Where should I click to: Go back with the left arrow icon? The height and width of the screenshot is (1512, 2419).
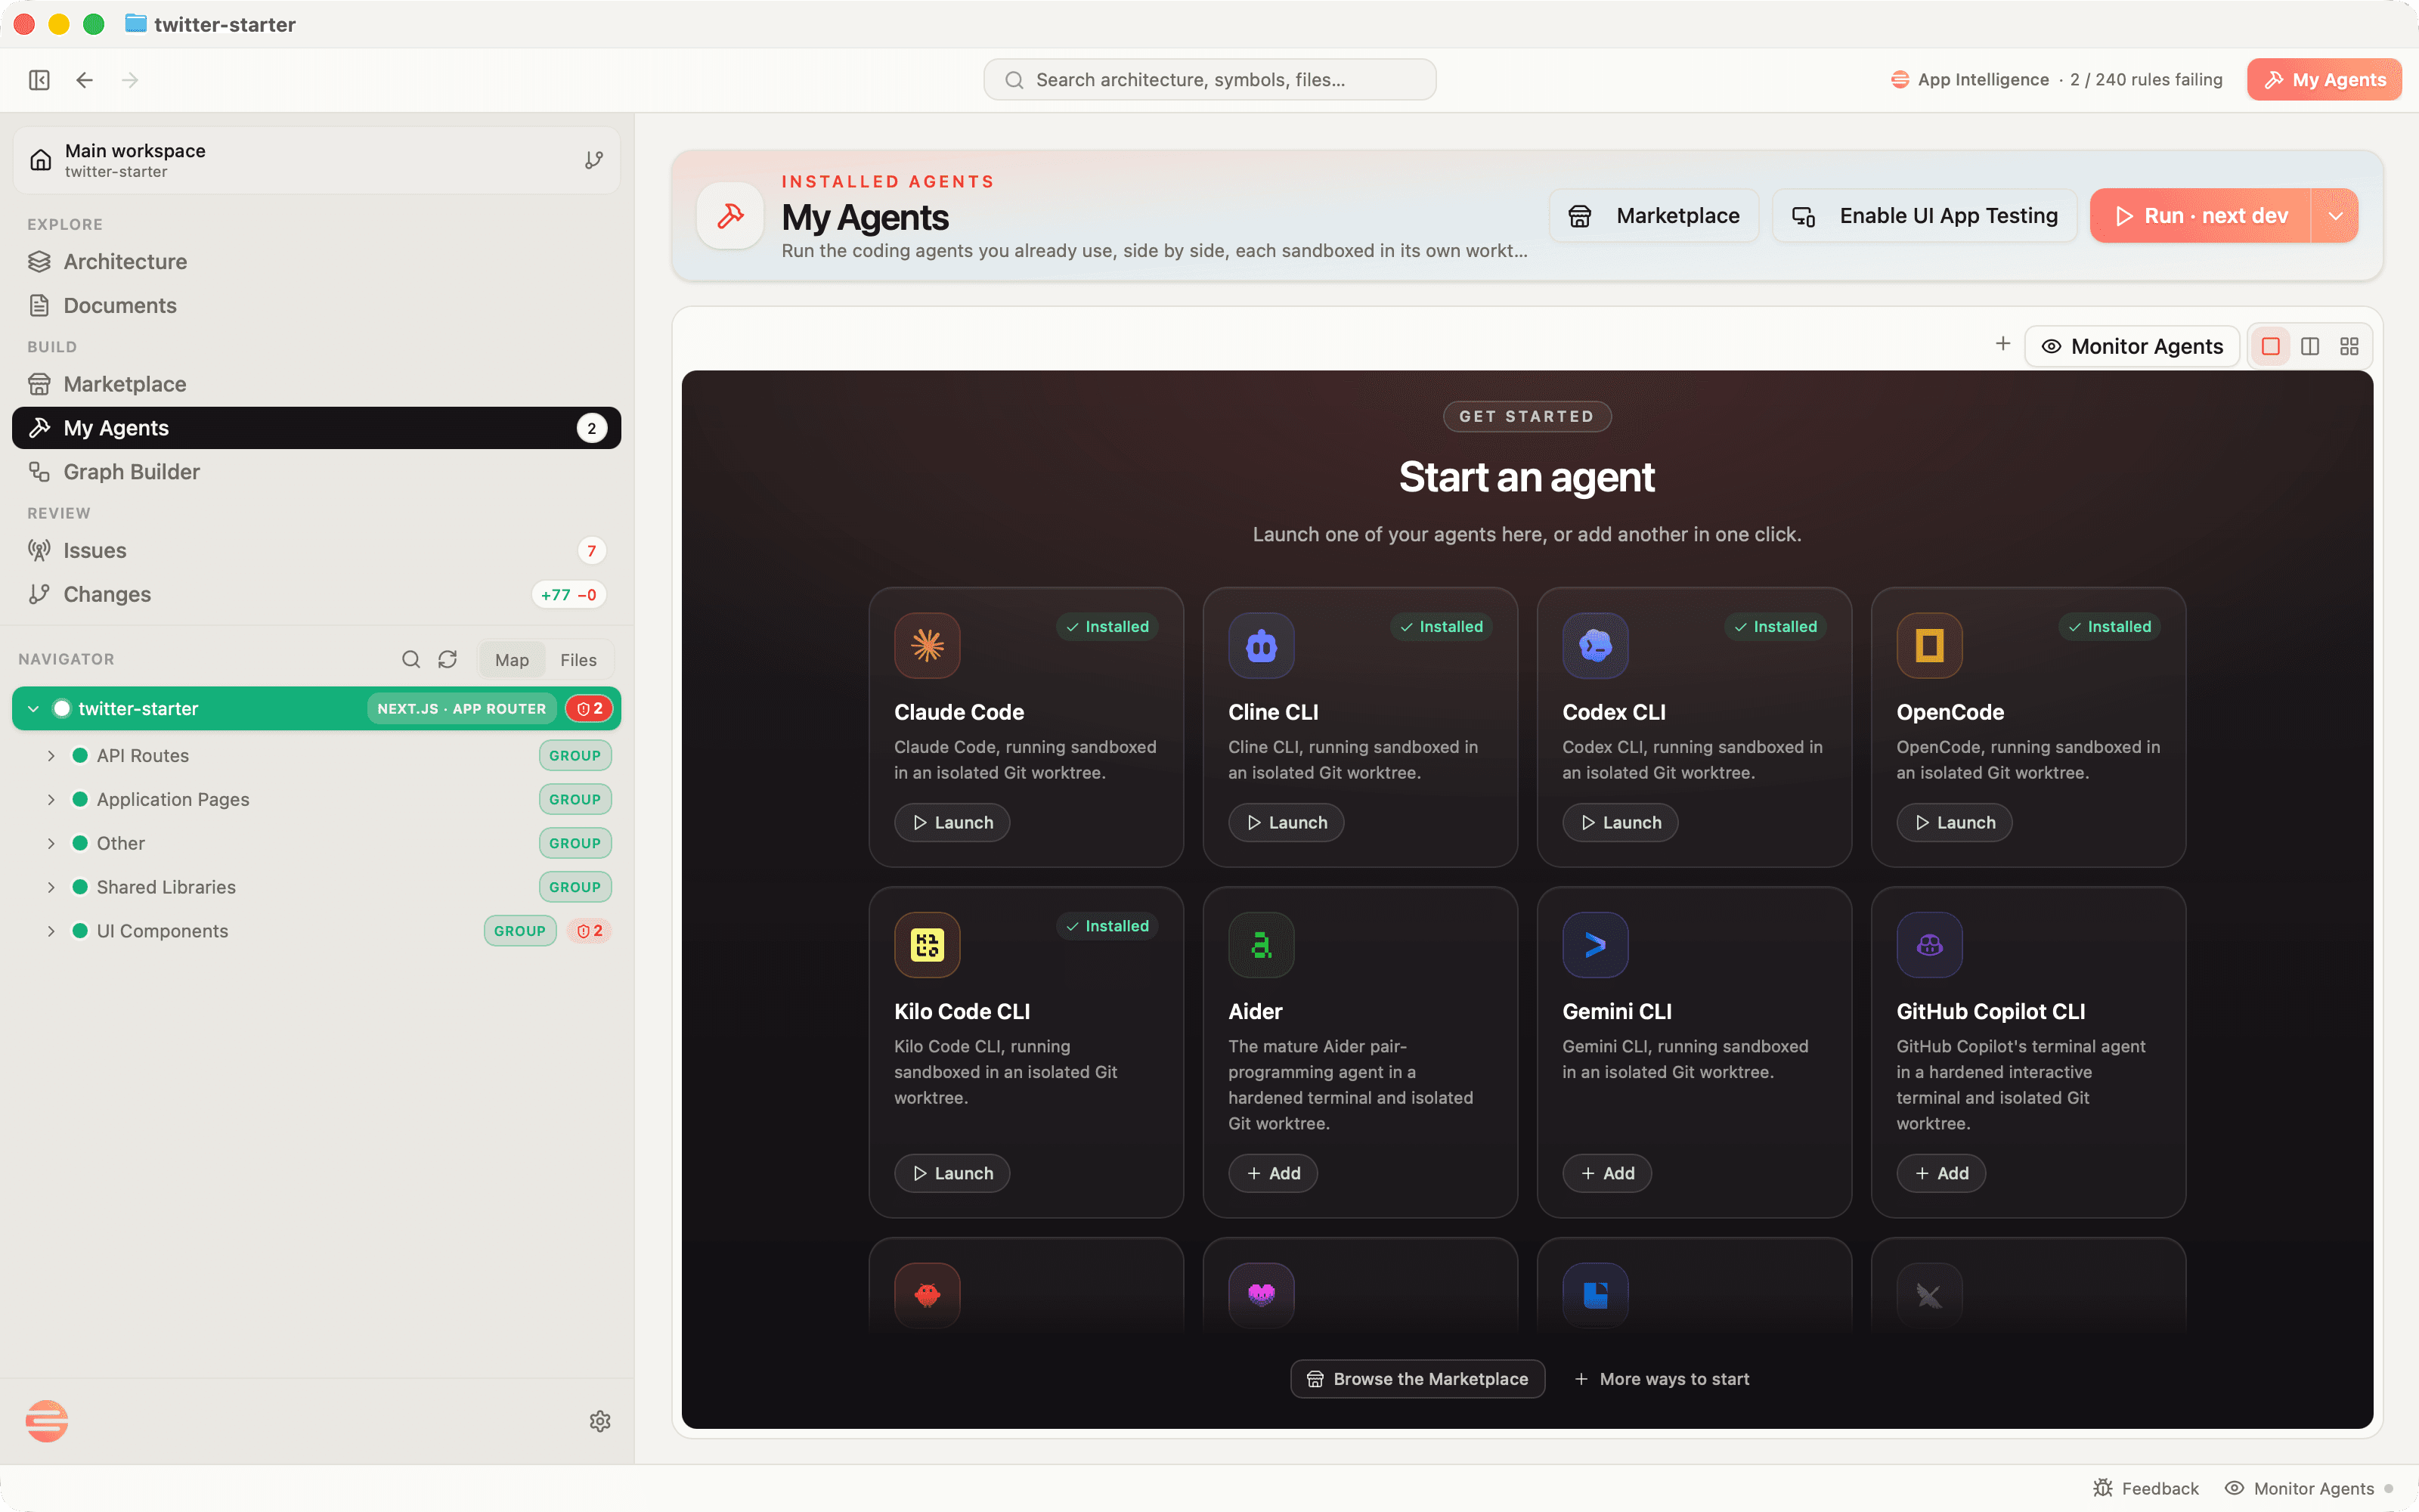85,80
